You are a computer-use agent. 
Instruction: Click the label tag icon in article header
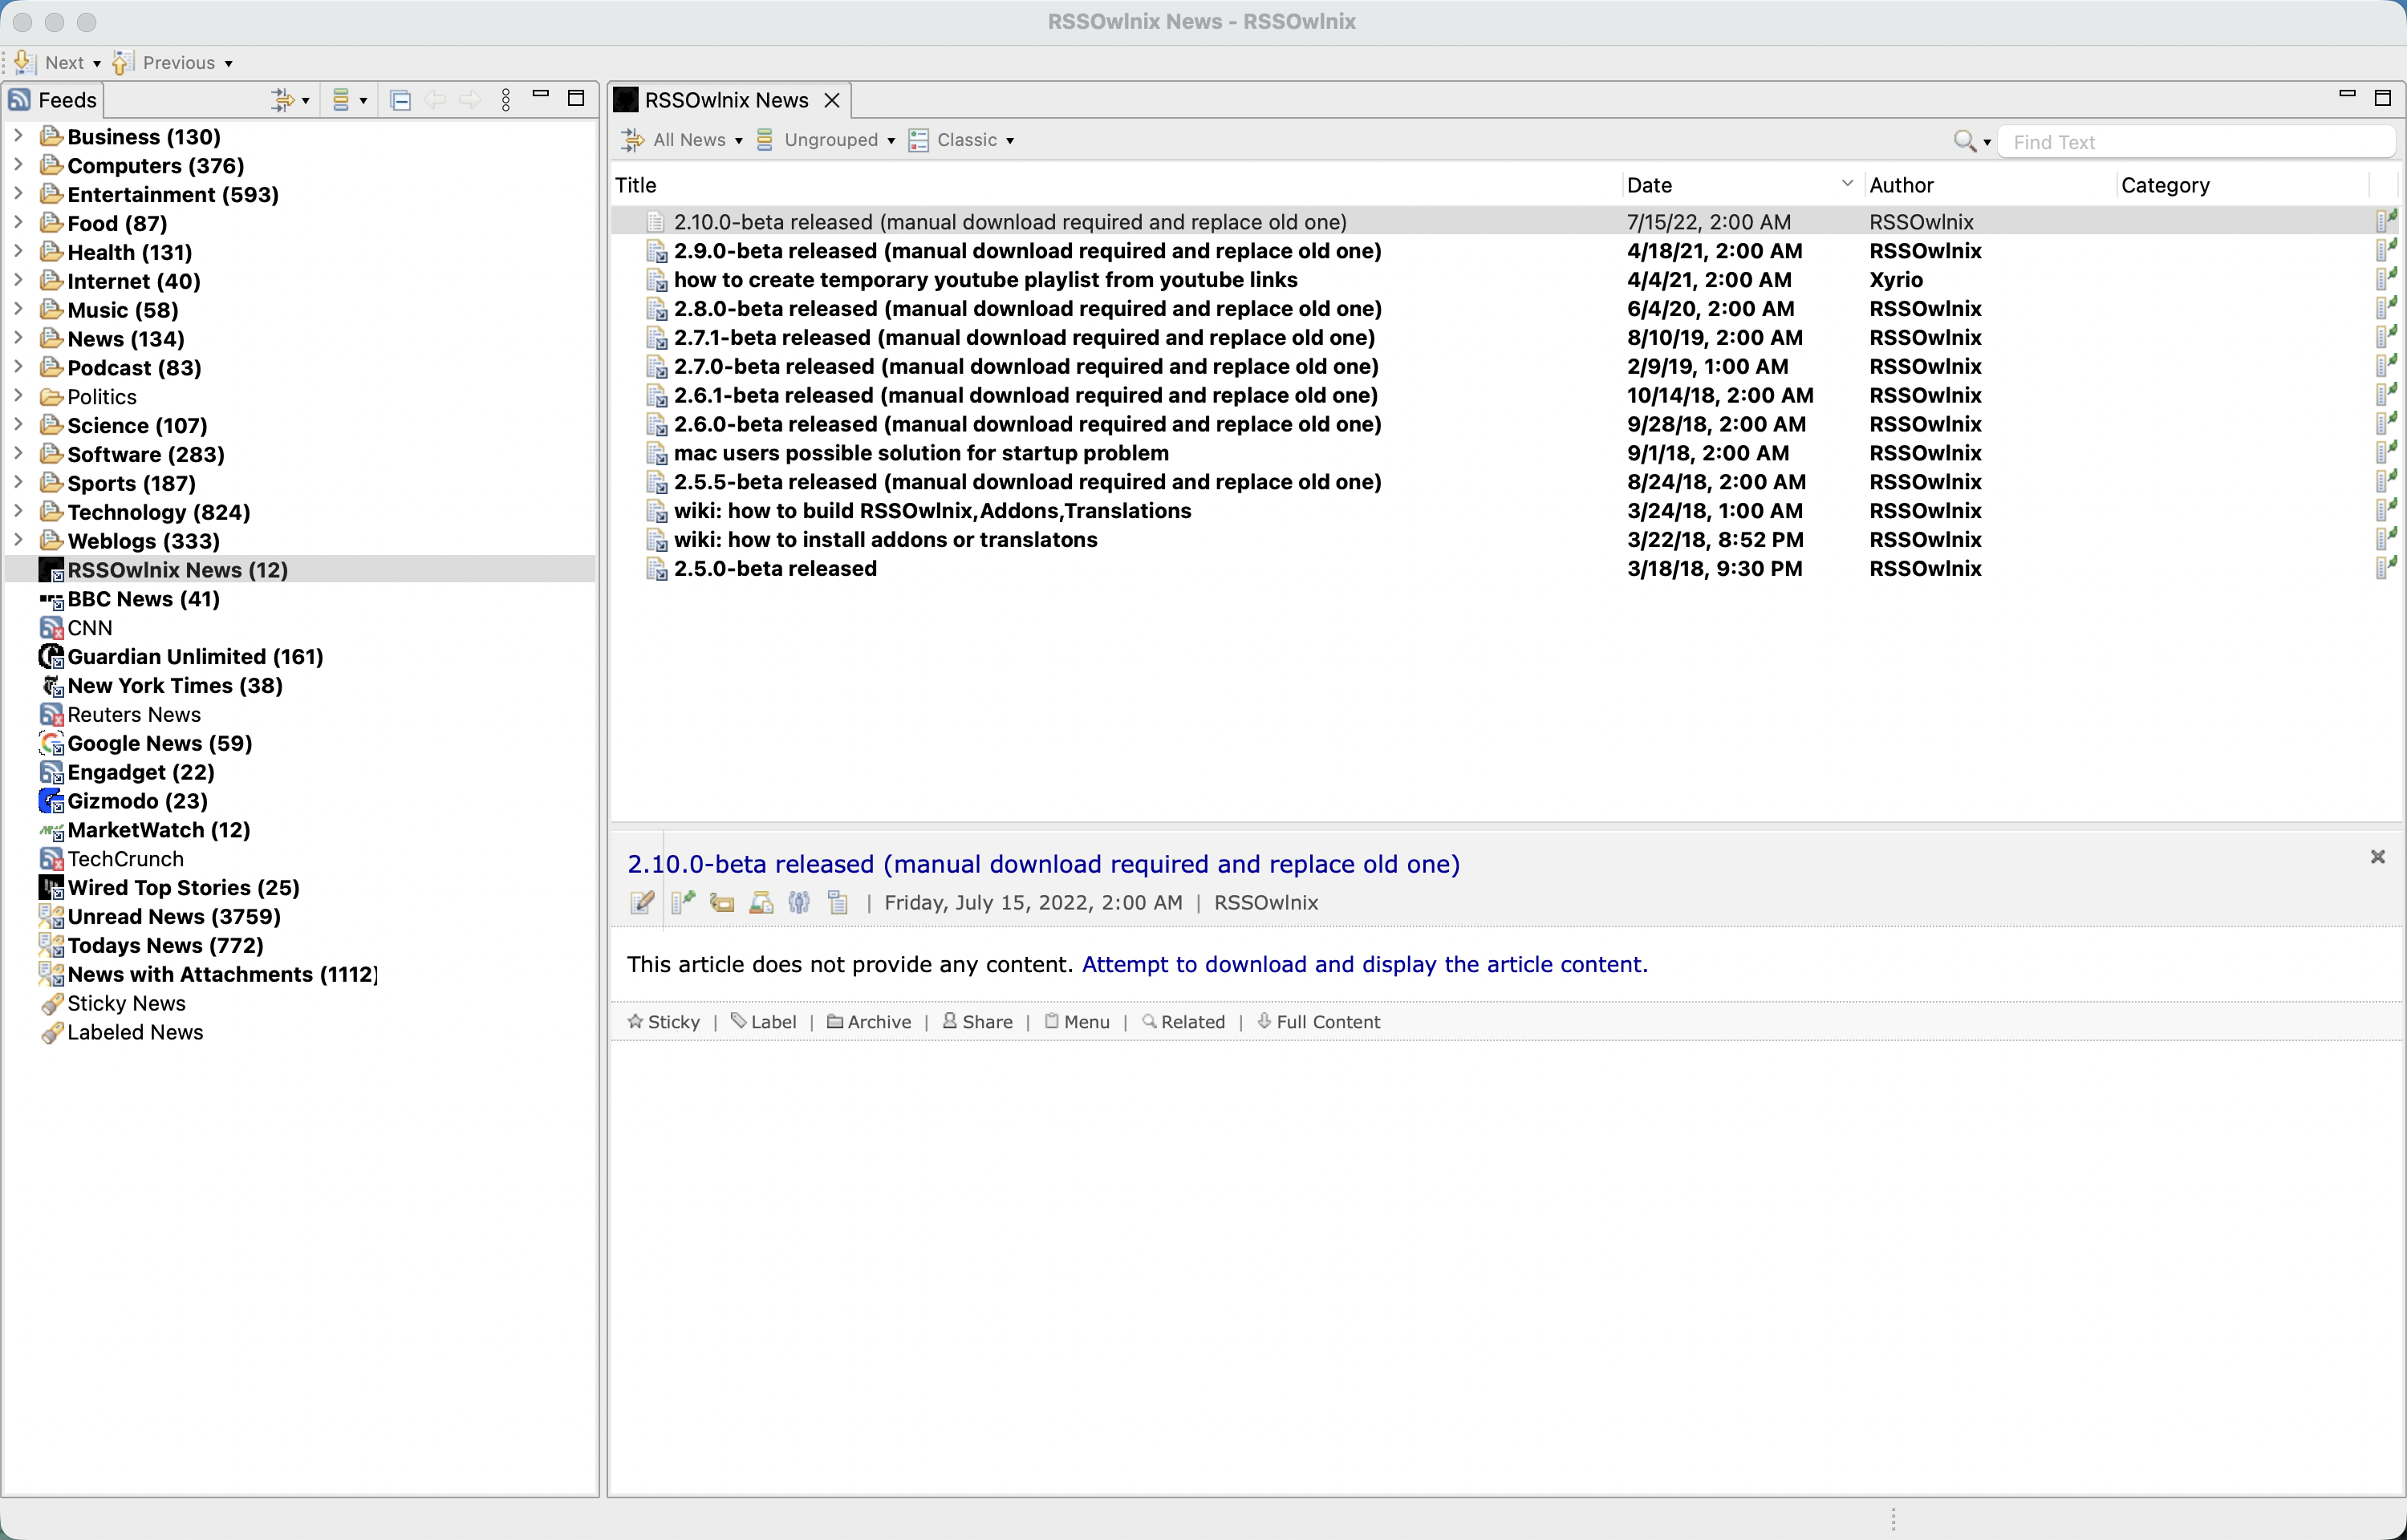click(x=722, y=902)
